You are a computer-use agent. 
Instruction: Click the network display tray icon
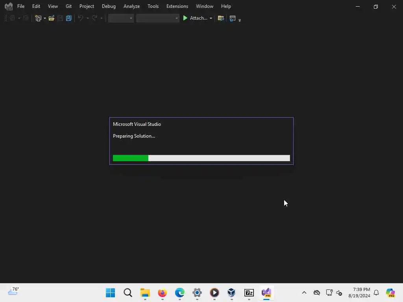point(329,293)
